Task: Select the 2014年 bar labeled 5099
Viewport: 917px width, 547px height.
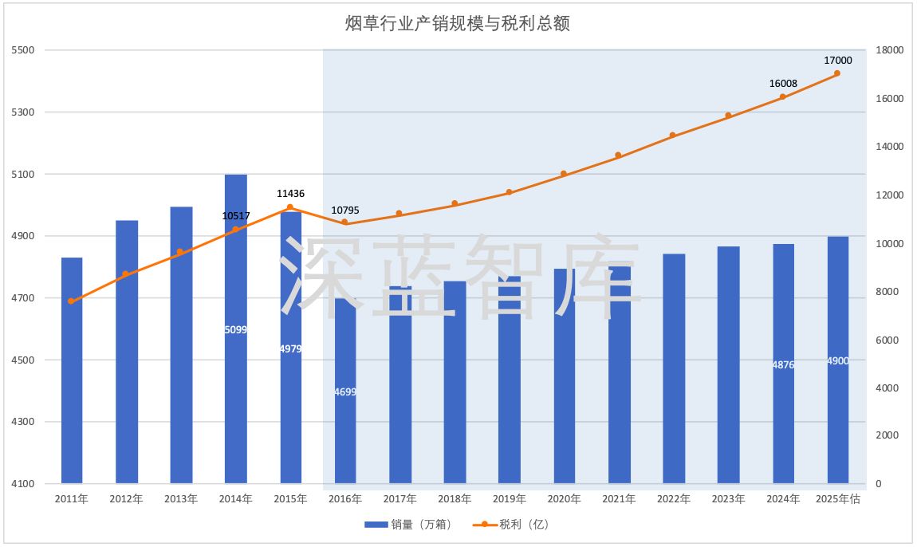Action: click(235, 329)
